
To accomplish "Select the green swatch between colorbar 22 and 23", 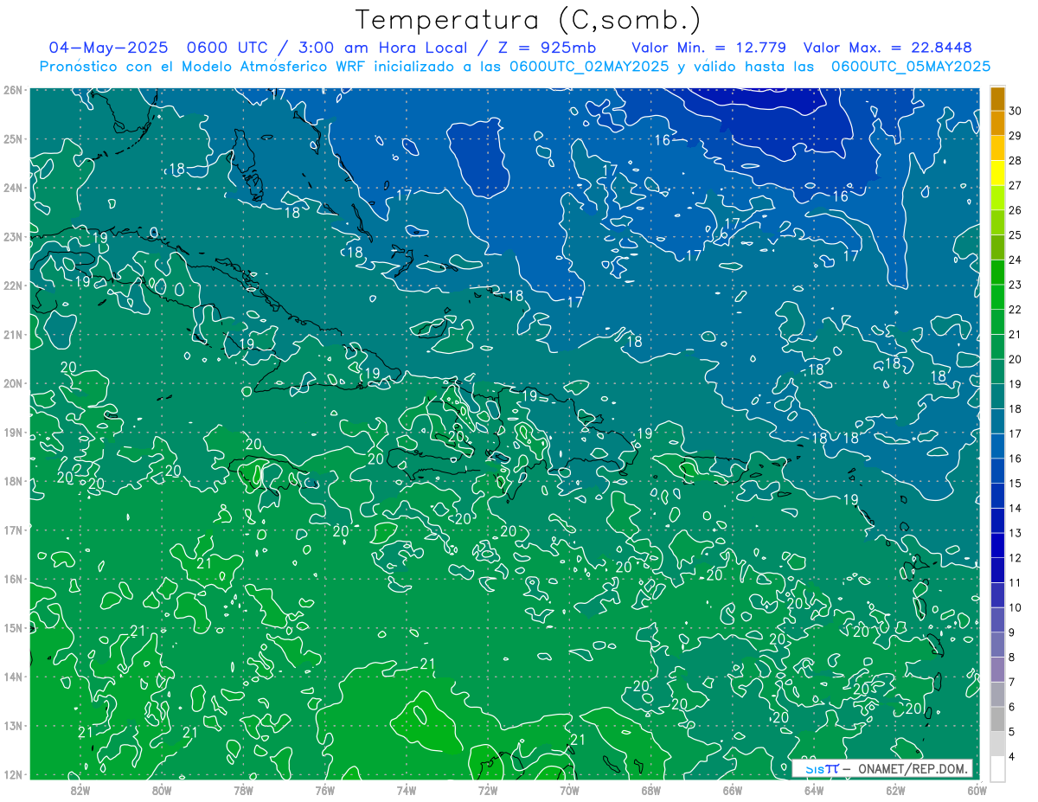I will tap(997, 297).
